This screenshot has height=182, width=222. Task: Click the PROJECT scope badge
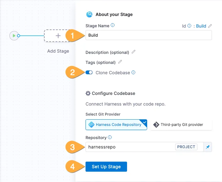click(x=186, y=147)
